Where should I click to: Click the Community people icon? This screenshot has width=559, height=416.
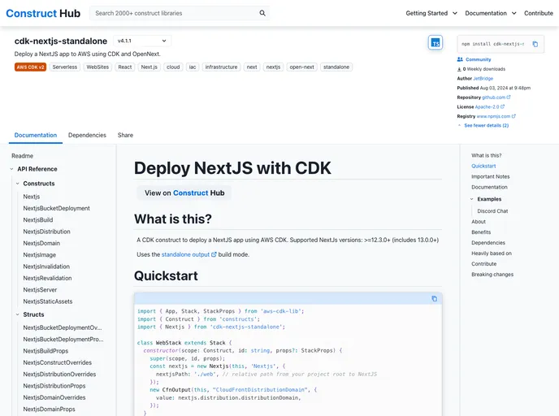tap(460, 59)
